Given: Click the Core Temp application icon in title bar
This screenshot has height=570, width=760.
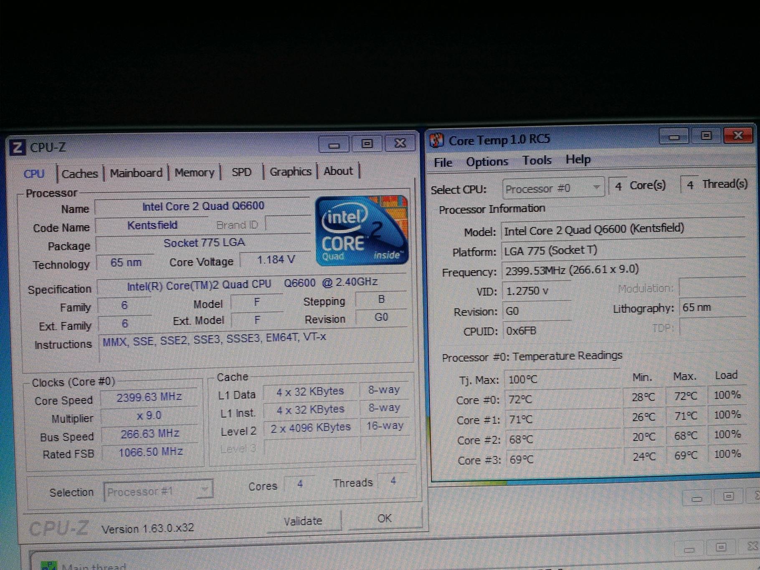Looking at the screenshot, I should coord(437,140).
